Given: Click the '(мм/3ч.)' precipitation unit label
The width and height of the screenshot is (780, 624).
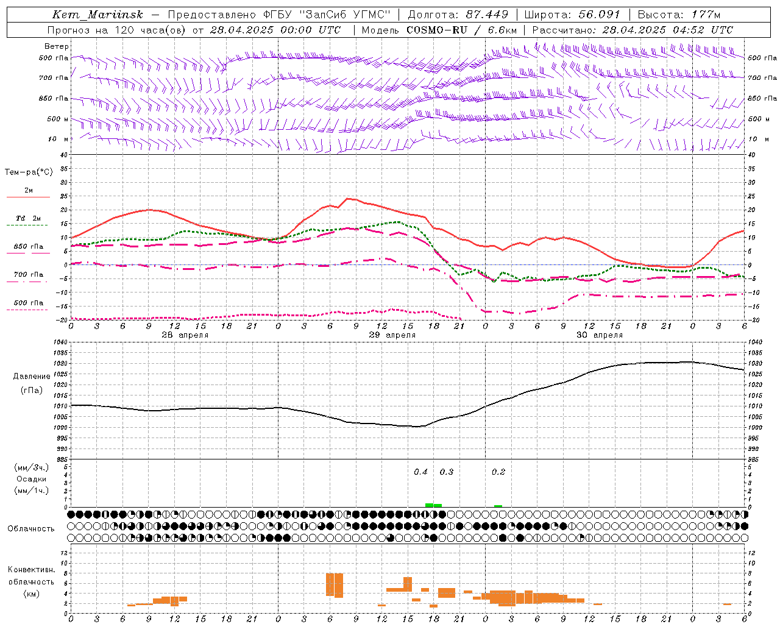Looking at the screenshot, I should coord(32,467).
